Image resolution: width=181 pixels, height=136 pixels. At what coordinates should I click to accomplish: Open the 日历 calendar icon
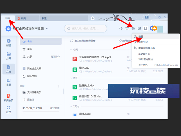(x=8, y=80)
